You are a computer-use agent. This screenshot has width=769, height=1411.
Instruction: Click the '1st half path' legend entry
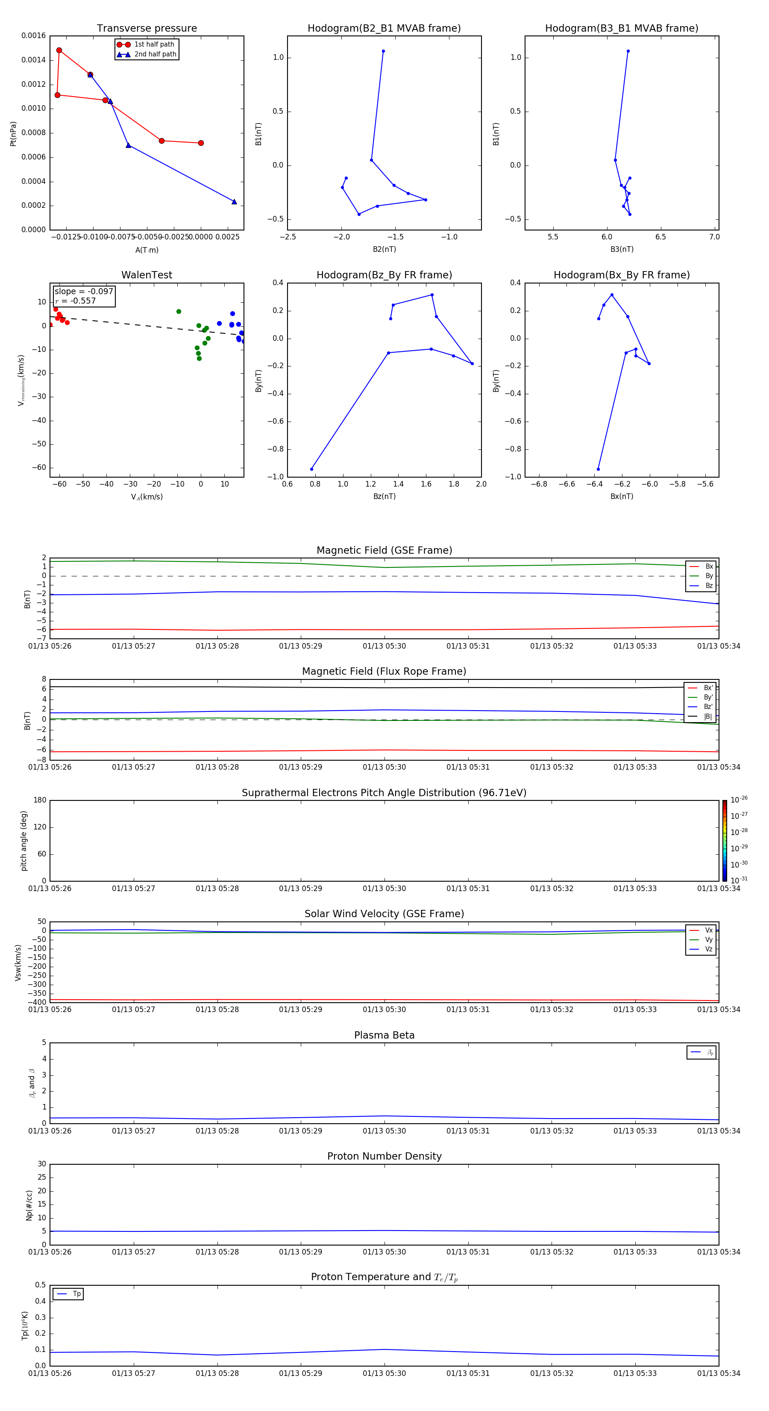pyautogui.click(x=146, y=44)
